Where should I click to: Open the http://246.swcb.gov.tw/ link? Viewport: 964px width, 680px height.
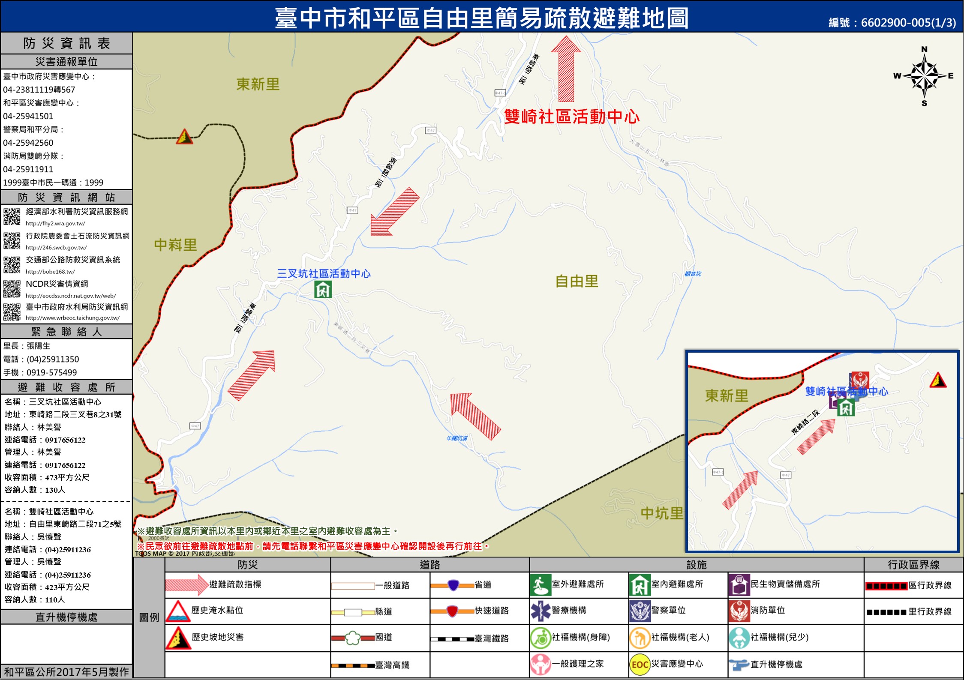(x=56, y=247)
